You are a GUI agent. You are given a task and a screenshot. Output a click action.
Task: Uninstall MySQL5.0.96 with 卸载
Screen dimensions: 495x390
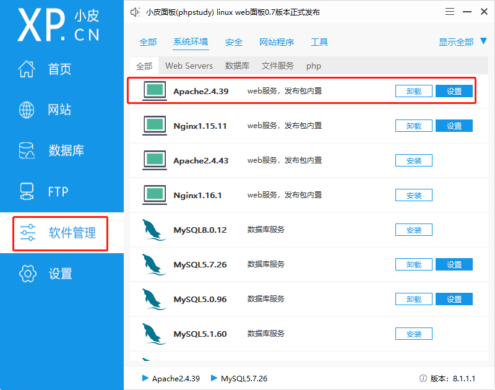click(413, 300)
